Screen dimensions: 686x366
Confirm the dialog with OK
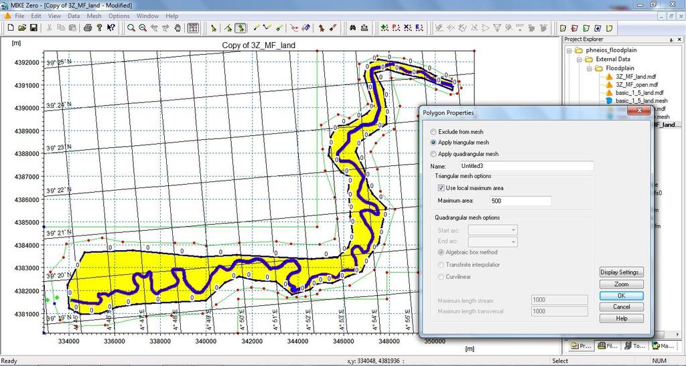pos(621,296)
